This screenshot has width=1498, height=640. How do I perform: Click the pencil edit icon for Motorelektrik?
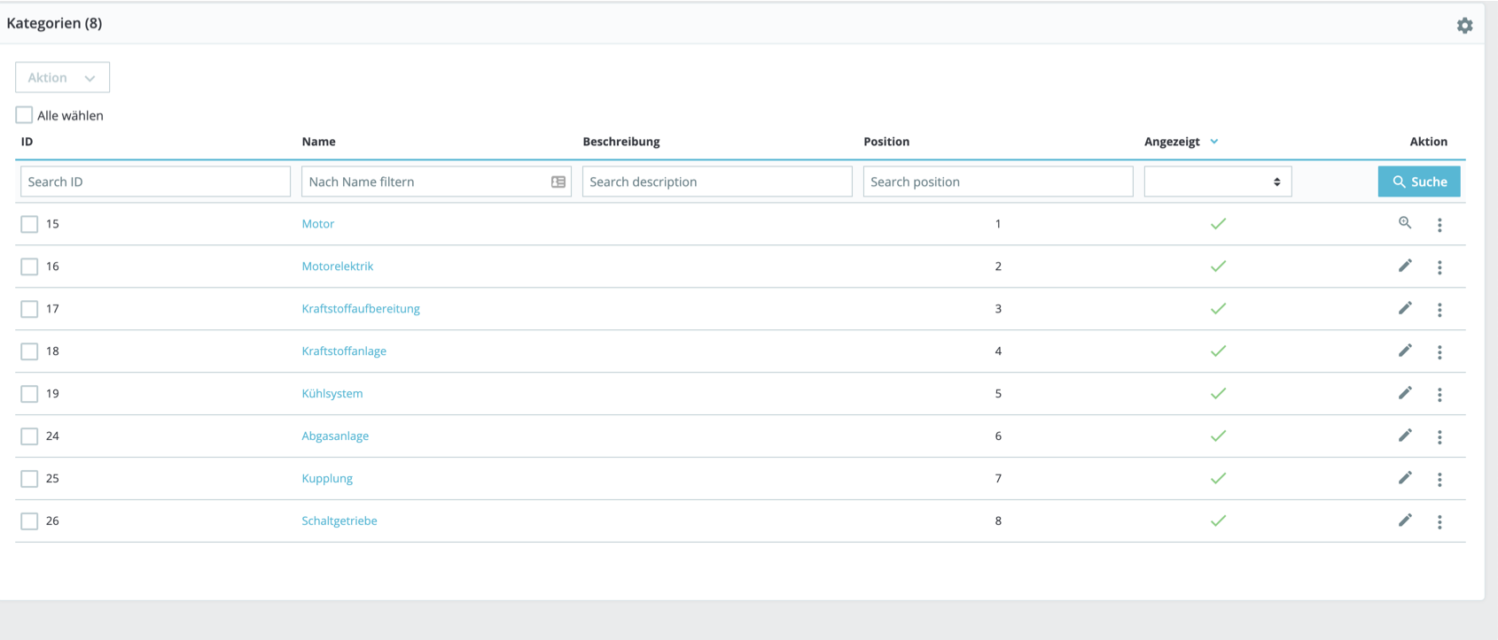1405,266
